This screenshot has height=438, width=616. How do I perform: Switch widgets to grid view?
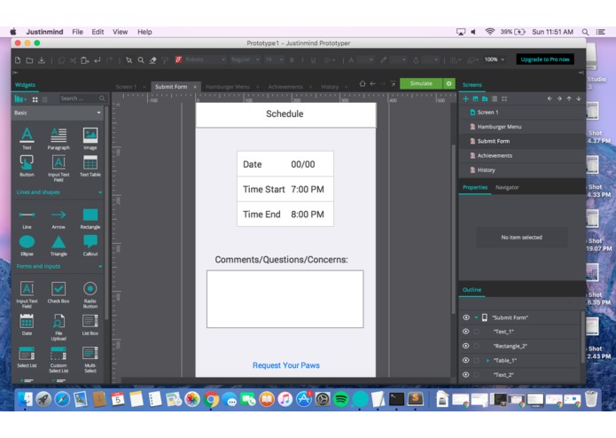click(x=35, y=99)
